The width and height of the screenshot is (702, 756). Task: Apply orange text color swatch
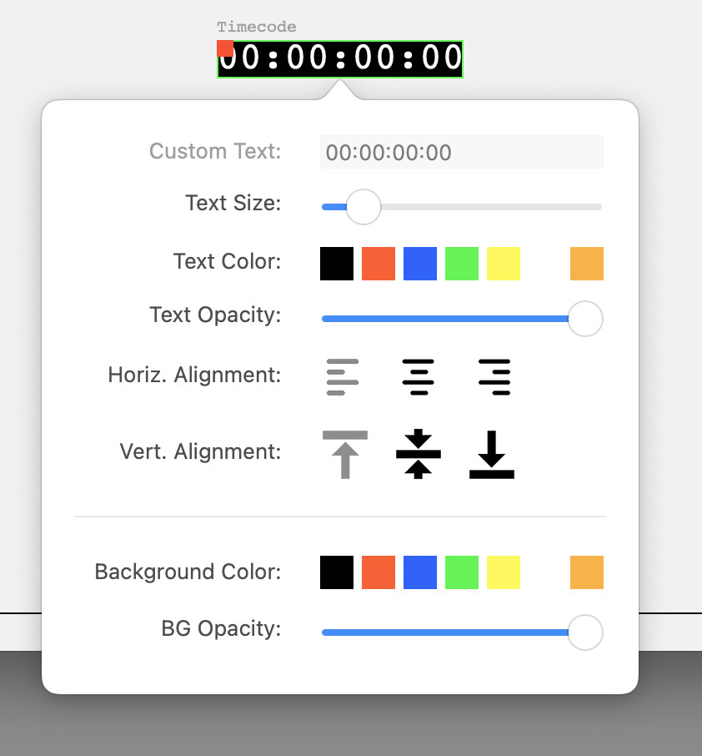tap(587, 264)
